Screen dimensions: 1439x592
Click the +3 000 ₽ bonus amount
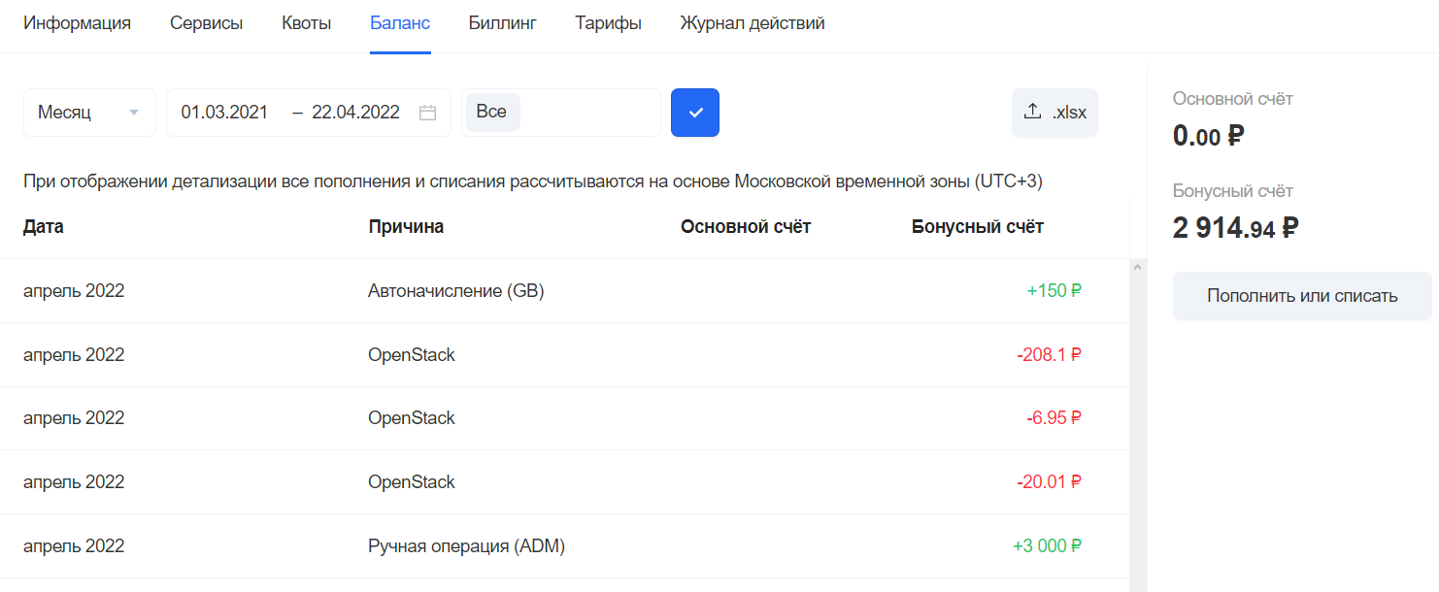tap(1048, 546)
